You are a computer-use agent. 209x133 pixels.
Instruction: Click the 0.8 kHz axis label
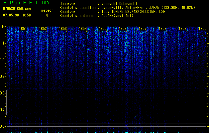click(x=3, y=93)
